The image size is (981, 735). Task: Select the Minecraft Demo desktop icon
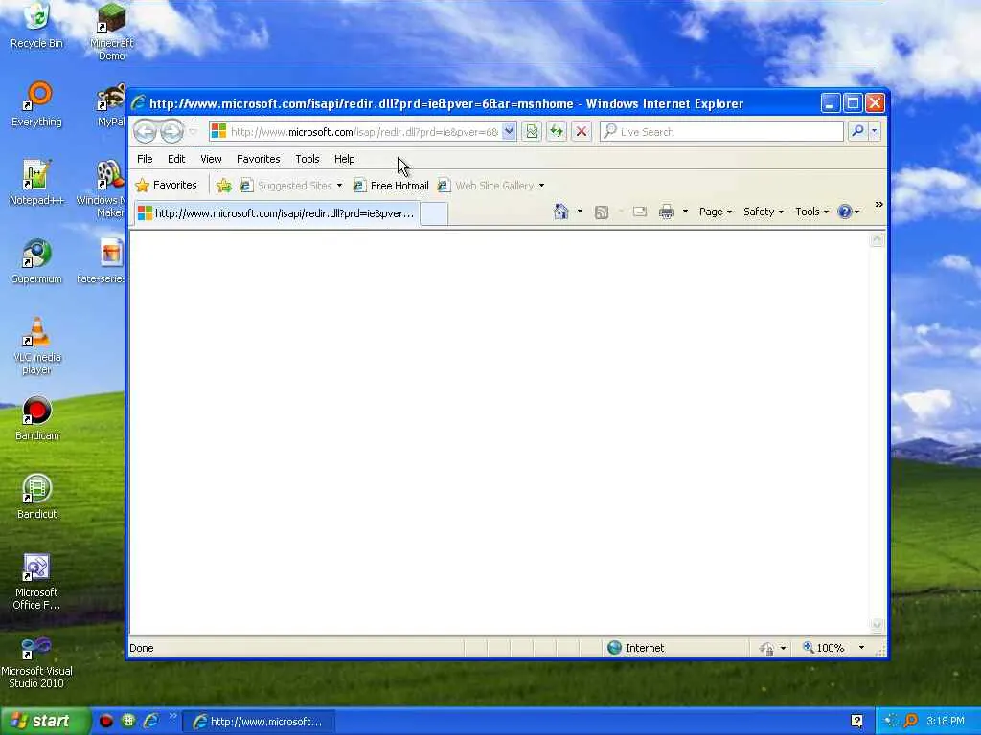coord(112,32)
